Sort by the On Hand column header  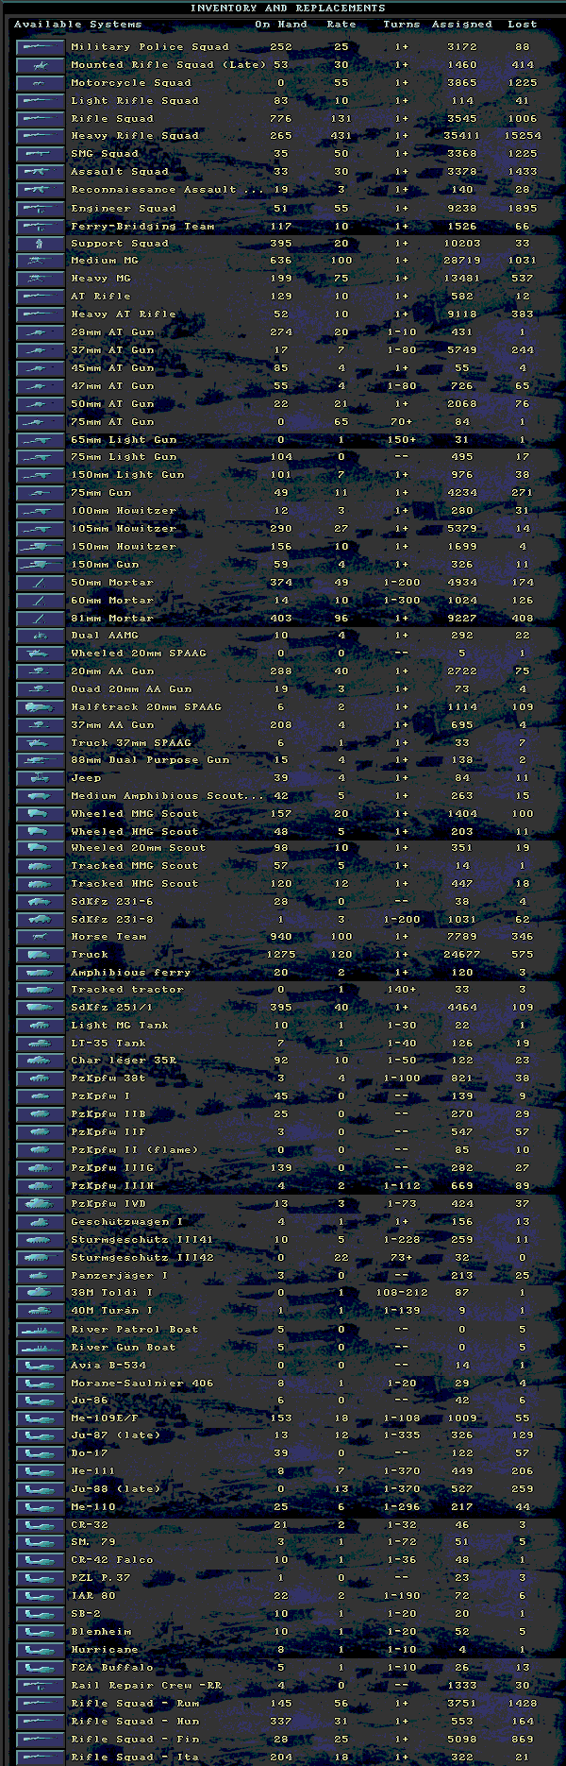point(281,25)
